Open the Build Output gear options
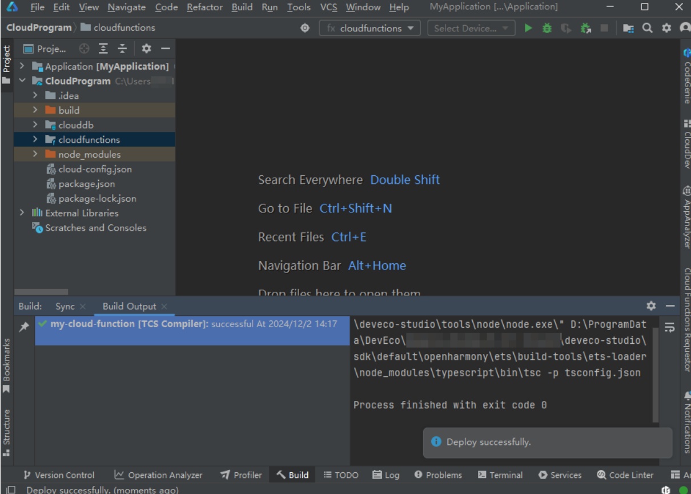The image size is (691, 494). (651, 306)
